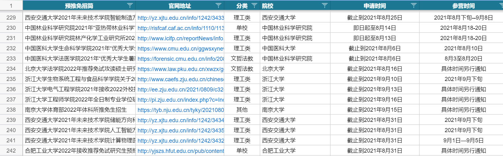Screen dimensions: 503x156
Task: Select row number 229 header
Action: 11,18
